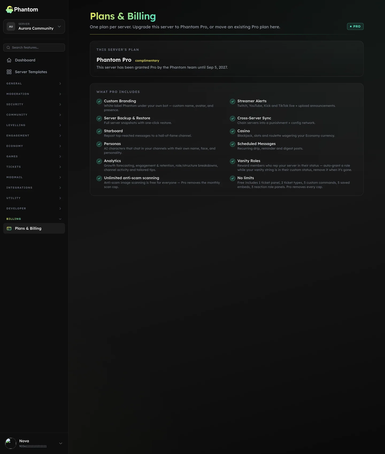Expand the Integrations section
The image size is (385, 454).
coord(34,188)
